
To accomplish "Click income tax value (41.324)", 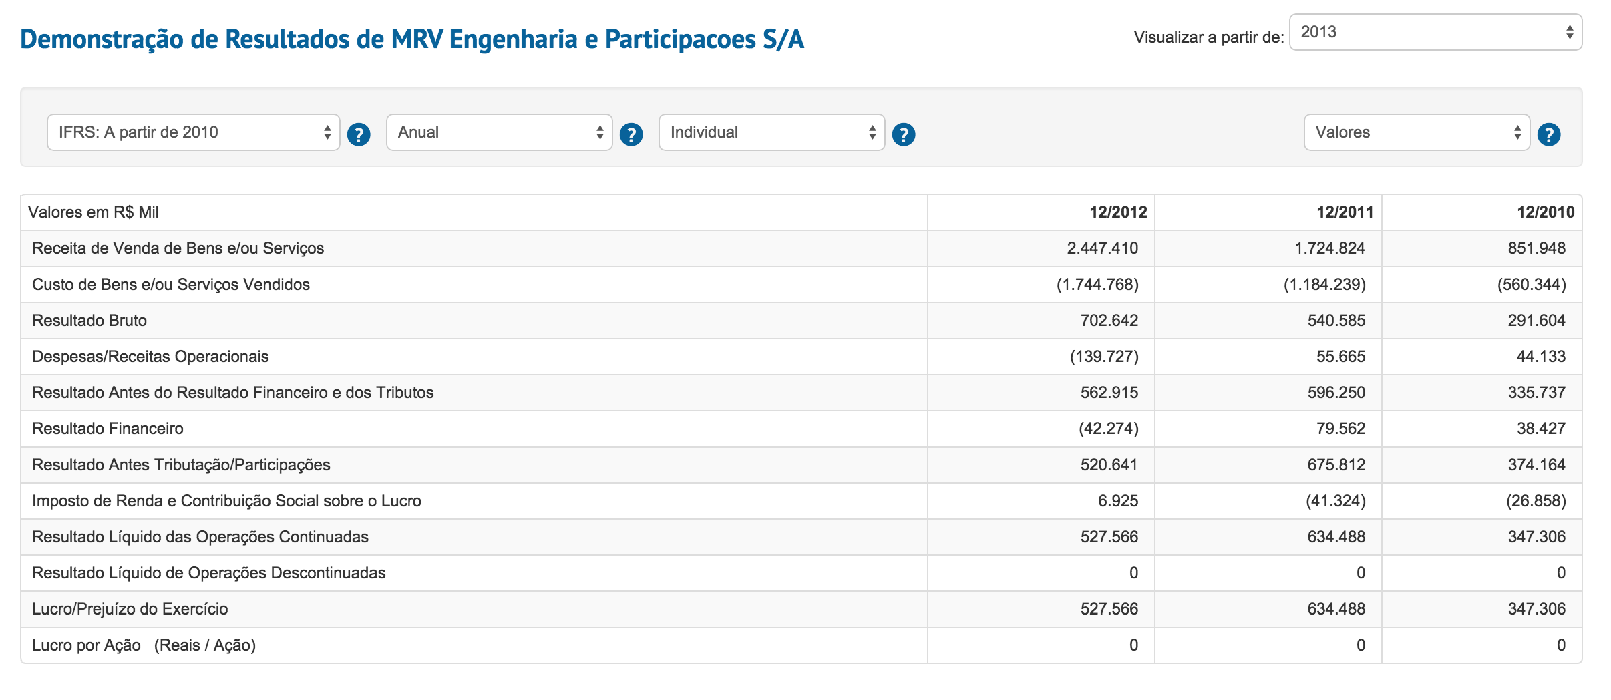I will [1336, 501].
